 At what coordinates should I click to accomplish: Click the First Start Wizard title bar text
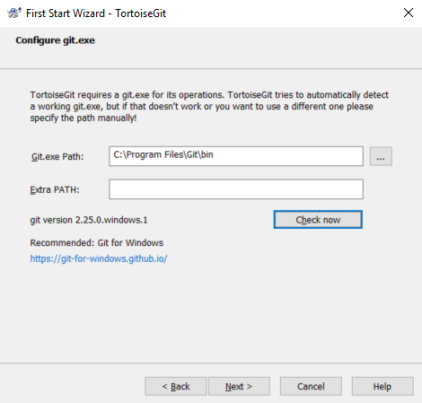[96, 13]
